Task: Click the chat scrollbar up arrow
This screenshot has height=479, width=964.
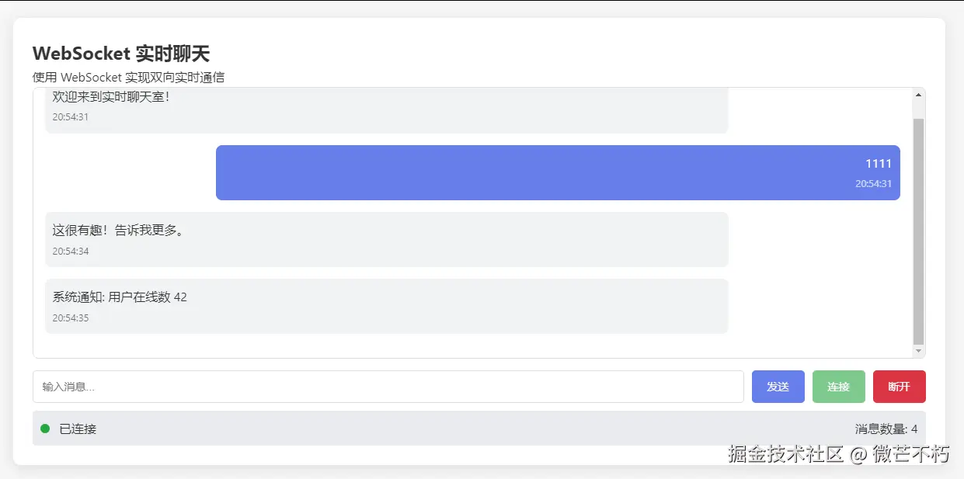Action: pyautogui.click(x=918, y=95)
